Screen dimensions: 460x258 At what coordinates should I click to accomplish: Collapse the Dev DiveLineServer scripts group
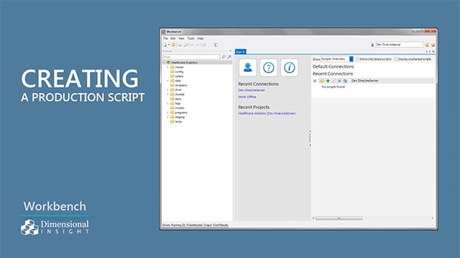click(315, 81)
